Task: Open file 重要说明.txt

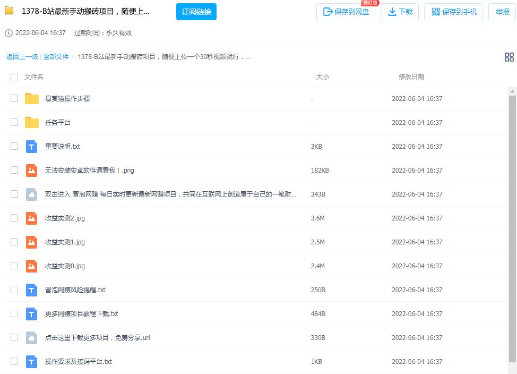Action: tap(62, 147)
